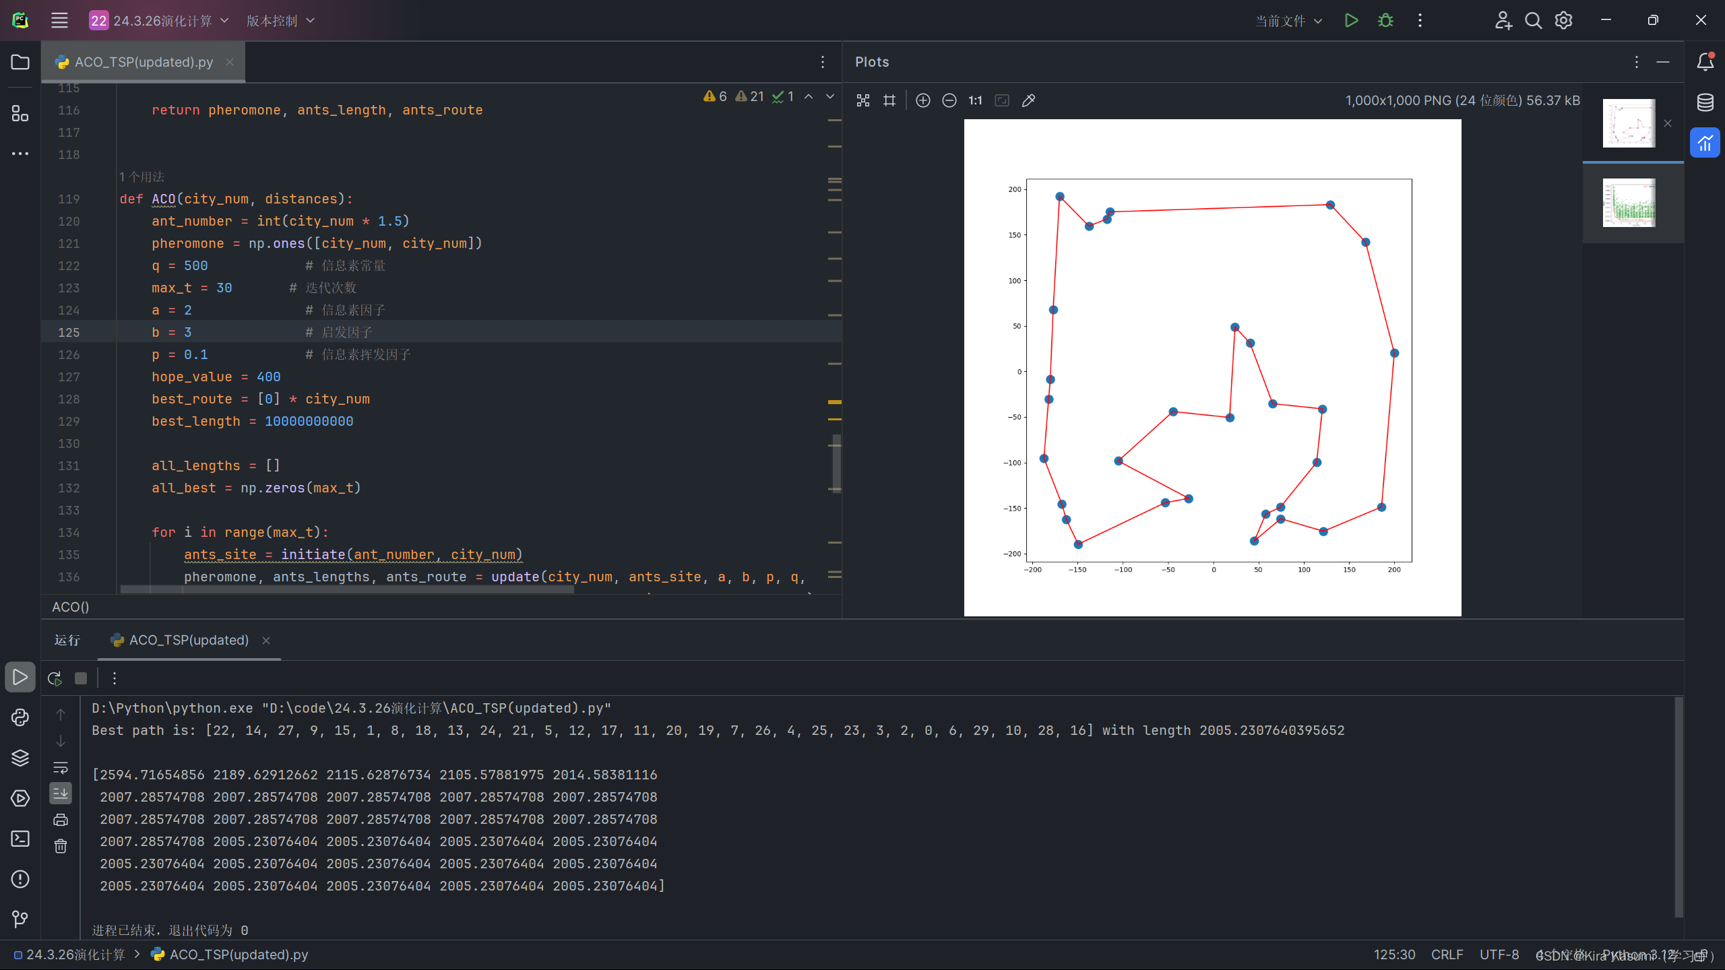The image size is (1725, 970).
Task: Toggle soft-wrap in the run console
Action: tap(61, 767)
